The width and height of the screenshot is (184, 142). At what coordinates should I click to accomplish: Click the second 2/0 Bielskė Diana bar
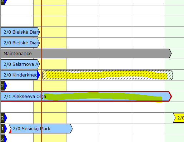pyautogui.click(x=20, y=43)
